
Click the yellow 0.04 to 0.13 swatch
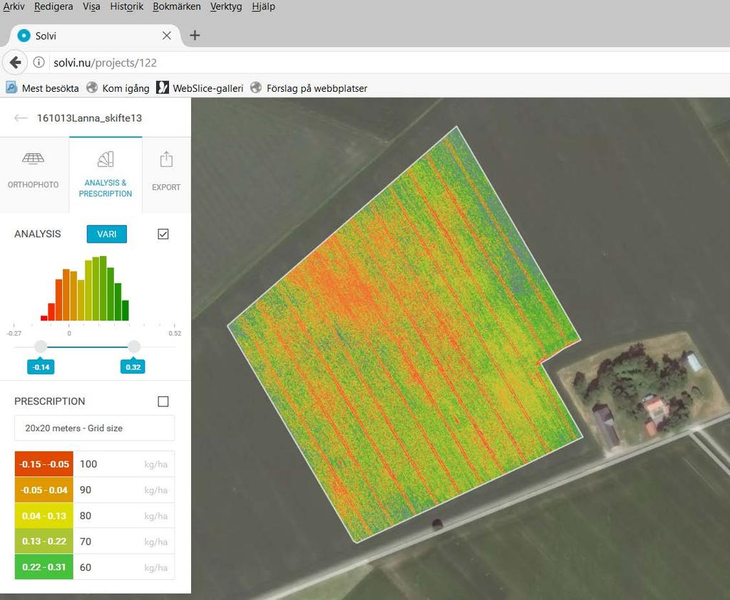(43, 515)
